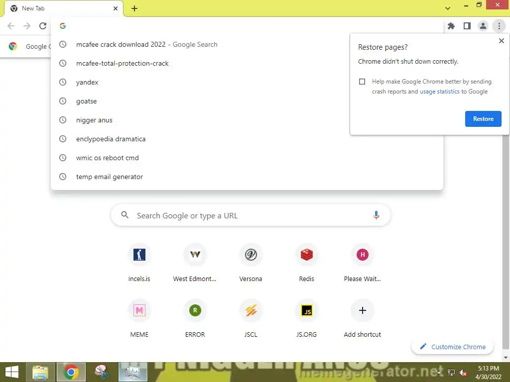
Task: Reload the current page
Action: (43, 26)
